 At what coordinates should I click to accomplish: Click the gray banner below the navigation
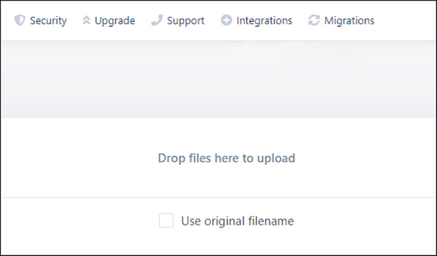(218, 80)
